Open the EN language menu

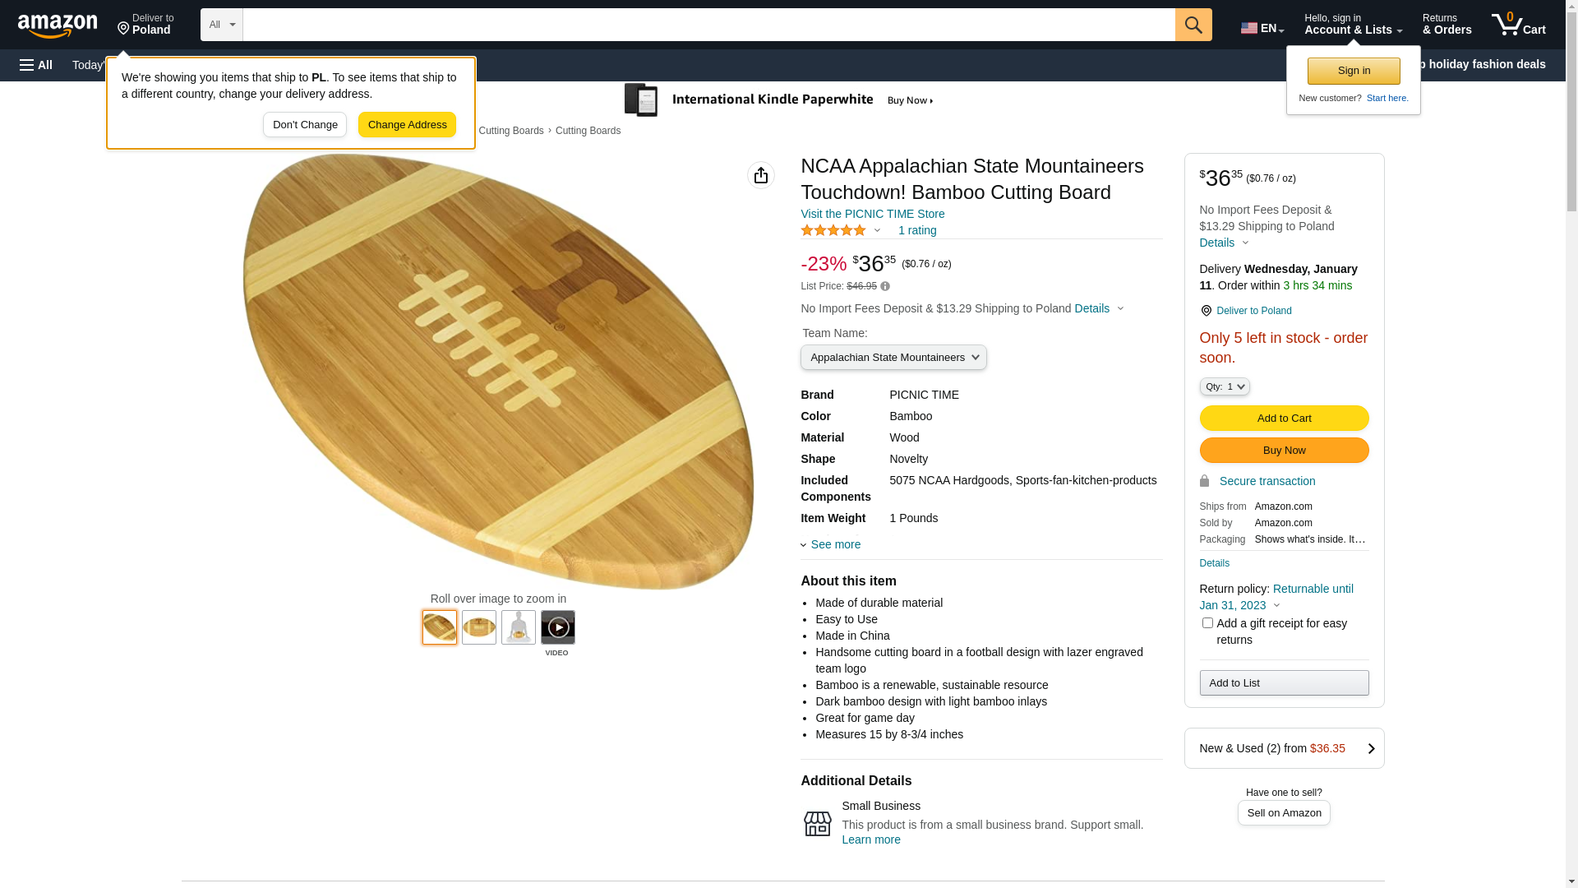[1262, 28]
